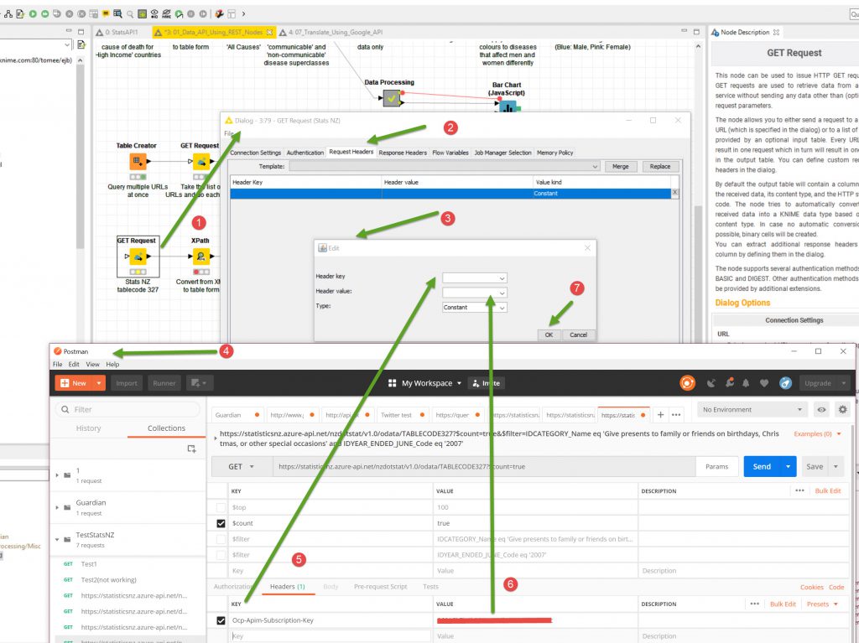Enable the $top parameter checkbox

[221, 507]
